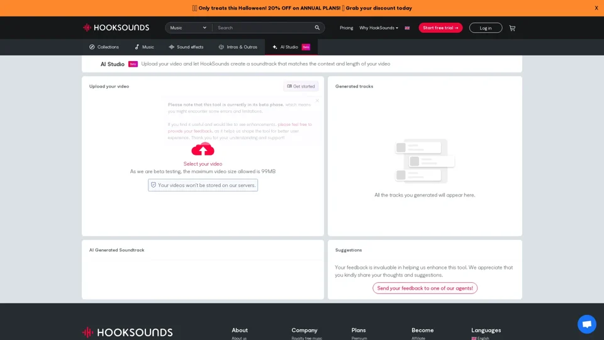Open the Why HookSounds dropdown
Viewport: 604px width, 340px height.
click(x=378, y=28)
